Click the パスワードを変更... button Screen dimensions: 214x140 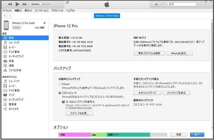coord(79,113)
